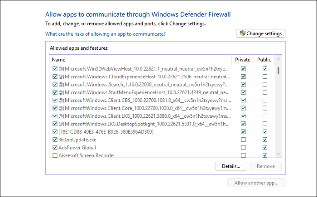Toggle Private checkbox for Windows.Search
This screenshot has height=197, width=317.
coord(243,85)
